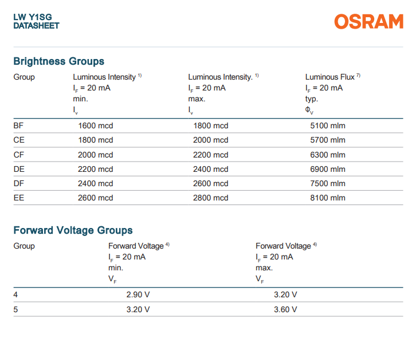Click the 2.90 V minimum voltage

pos(138,295)
